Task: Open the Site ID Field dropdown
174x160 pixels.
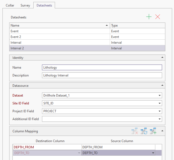Action: [x=160, y=103]
